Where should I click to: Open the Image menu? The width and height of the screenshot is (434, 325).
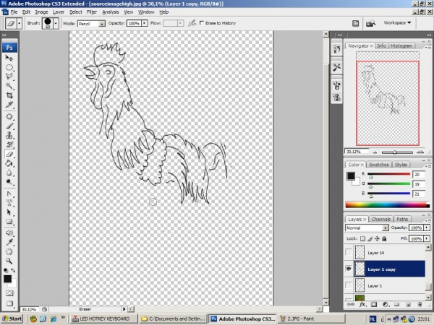(41, 12)
